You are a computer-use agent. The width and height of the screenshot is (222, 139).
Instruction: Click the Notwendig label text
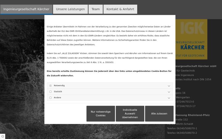click(x=59, y=86)
